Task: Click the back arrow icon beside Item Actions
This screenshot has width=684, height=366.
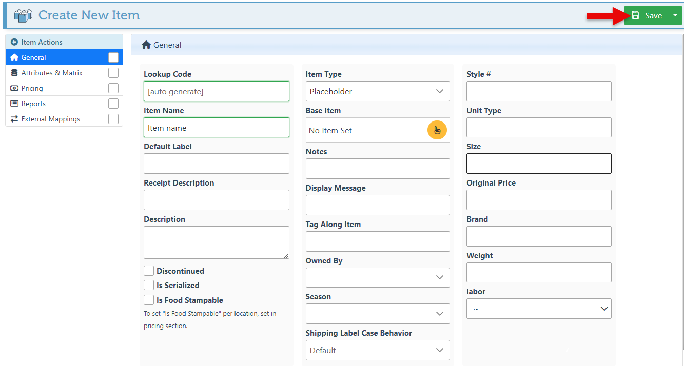Action: [14, 42]
